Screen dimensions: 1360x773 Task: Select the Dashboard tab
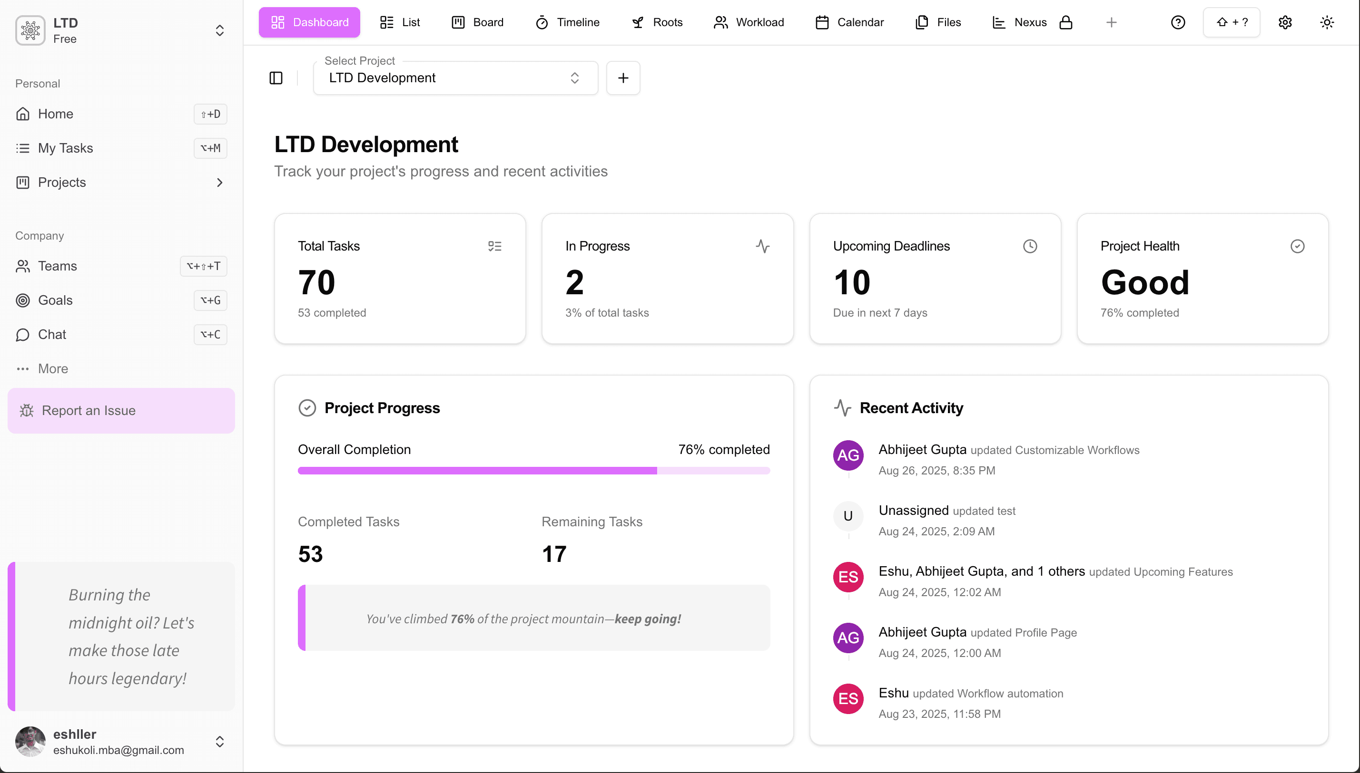309,22
